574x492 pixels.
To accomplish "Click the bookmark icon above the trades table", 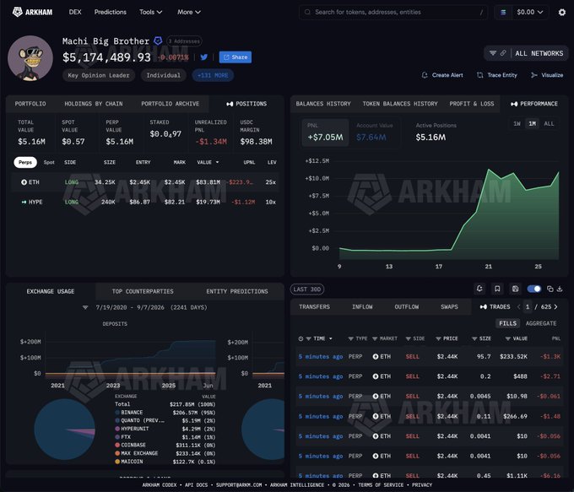I will tap(497, 289).
